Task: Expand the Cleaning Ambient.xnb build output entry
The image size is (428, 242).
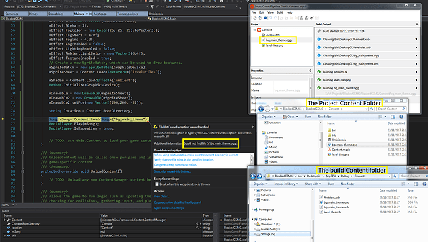Action: pyautogui.click(x=416, y=39)
